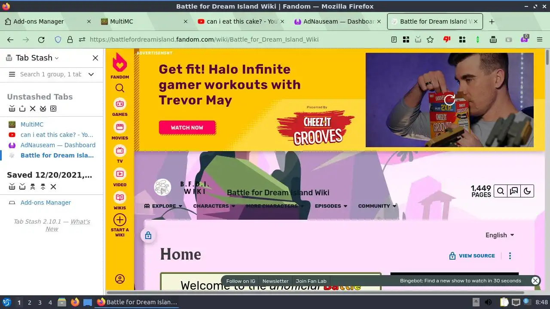Viewport: 550px width, 309px height.
Task: Open the volume speaker icon in system tray
Action: [x=489, y=302]
